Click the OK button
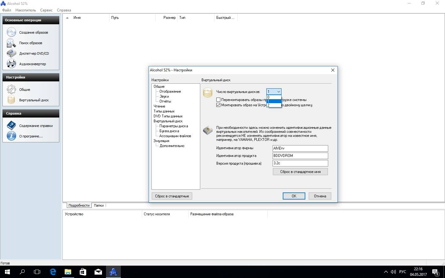Image resolution: width=445 pixels, height=278 pixels. click(294, 196)
